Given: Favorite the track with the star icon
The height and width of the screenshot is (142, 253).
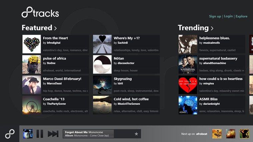Looking at the screenshot, I should (136, 134).
